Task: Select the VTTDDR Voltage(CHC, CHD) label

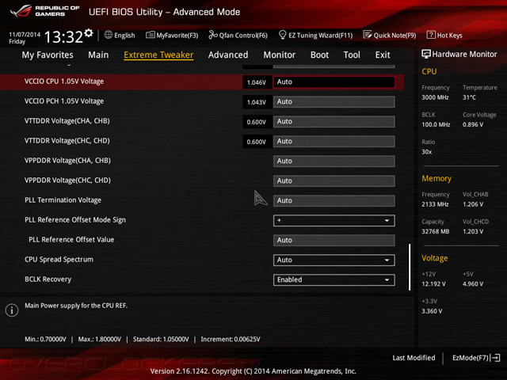Action: (67, 141)
